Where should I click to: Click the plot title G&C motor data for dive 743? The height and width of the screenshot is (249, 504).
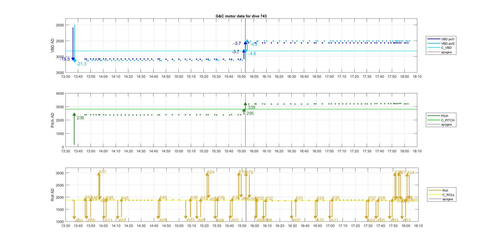(241, 16)
